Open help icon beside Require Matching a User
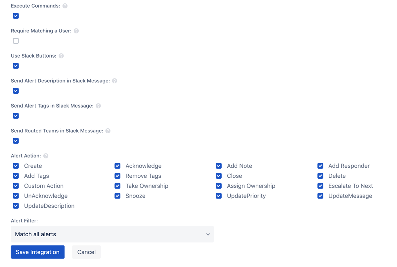Screen dimensions: 397x267 76,31
